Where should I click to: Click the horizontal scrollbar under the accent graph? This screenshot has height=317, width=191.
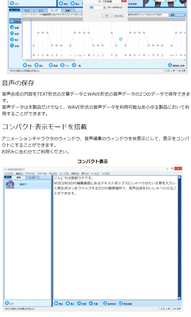pos(50,60)
